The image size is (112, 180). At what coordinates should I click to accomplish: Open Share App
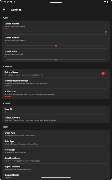(x=56, y=134)
